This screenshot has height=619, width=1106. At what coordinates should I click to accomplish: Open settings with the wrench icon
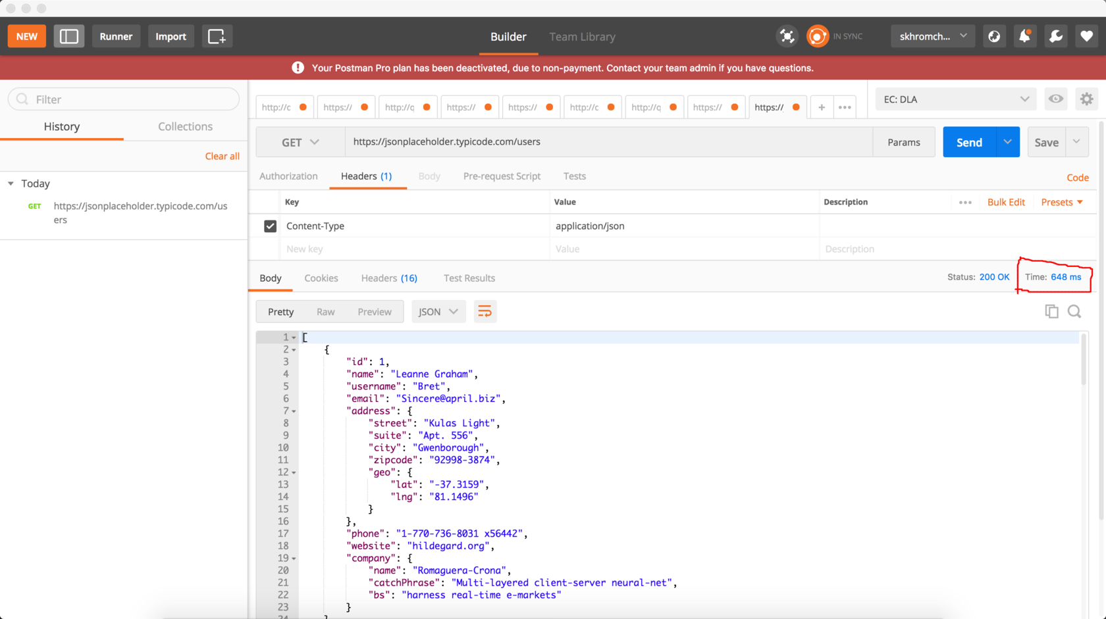point(1056,36)
